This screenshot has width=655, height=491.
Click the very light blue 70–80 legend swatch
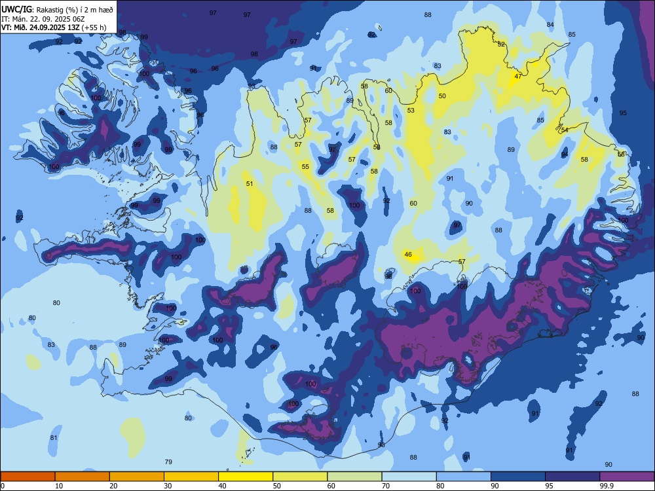pos(409,477)
